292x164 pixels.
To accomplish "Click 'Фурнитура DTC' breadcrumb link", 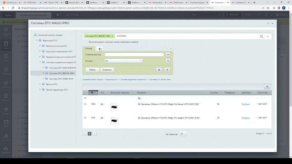I will [112, 80].
